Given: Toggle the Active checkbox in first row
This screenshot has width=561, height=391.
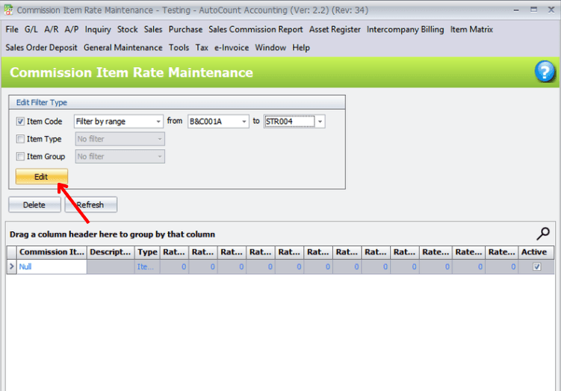Looking at the screenshot, I should pos(536,266).
